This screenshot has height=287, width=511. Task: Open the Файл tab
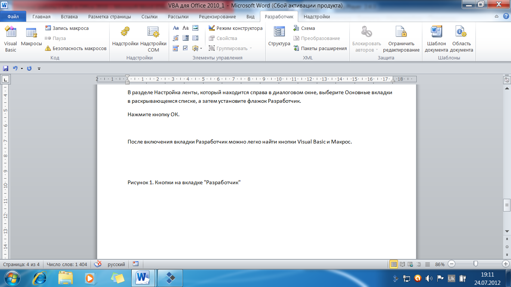13,17
